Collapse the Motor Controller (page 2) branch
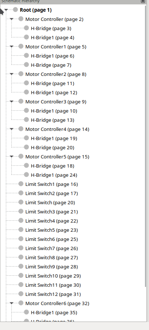 (12, 19)
